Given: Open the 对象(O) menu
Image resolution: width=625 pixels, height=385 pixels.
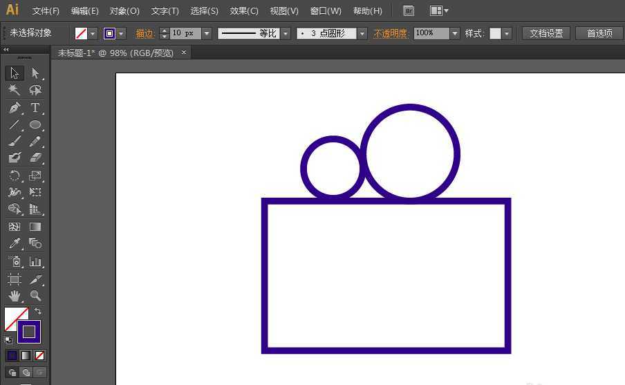Looking at the screenshot, I should click(x=124, y=11).
